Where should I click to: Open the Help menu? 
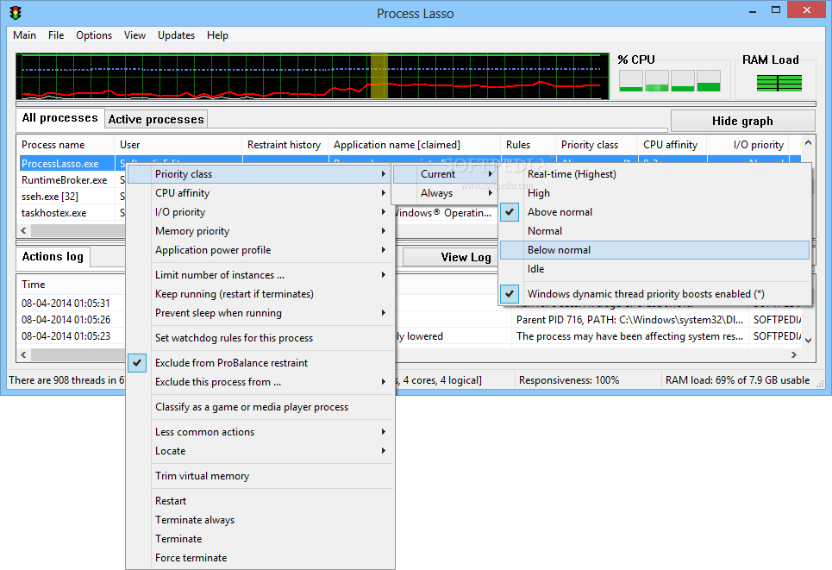pos(217,35)
